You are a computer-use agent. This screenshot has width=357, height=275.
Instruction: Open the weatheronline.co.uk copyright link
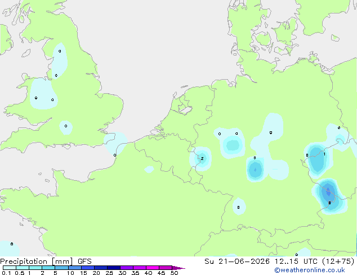point(310,270)
